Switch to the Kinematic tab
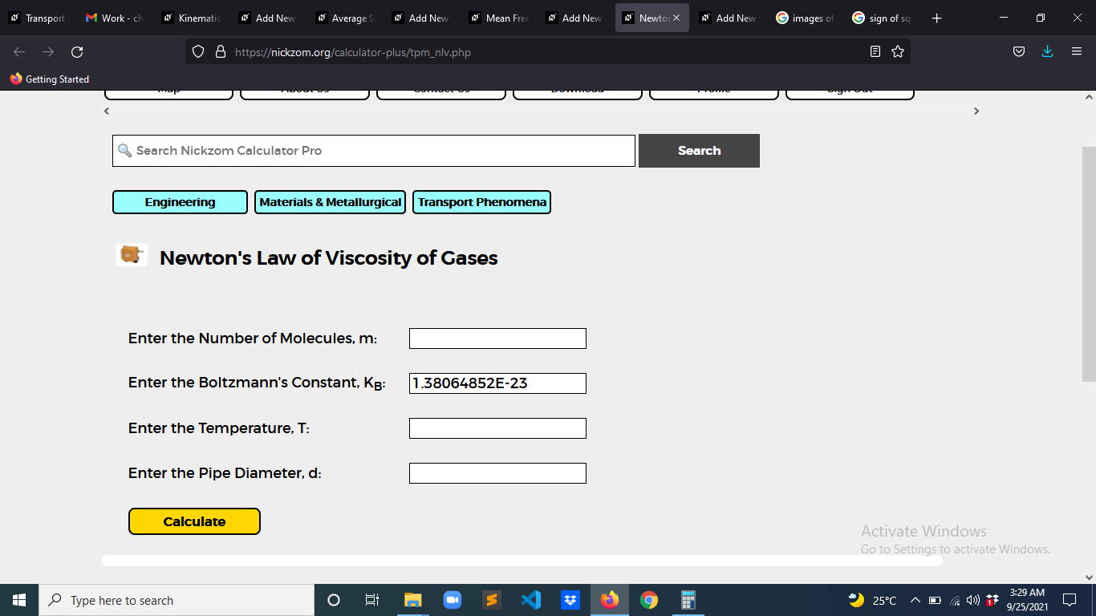Image resolution: width=1096 pixels, height=616 pixels. [192, 18]
